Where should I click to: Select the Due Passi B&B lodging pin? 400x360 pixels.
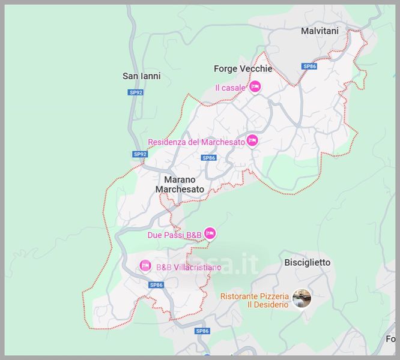click(x=210, y=233)
